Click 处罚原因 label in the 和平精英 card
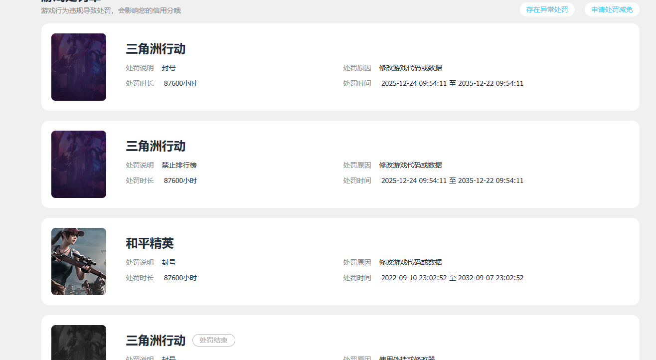Viewport: 656px width, 360px height. tap(357, 262)
